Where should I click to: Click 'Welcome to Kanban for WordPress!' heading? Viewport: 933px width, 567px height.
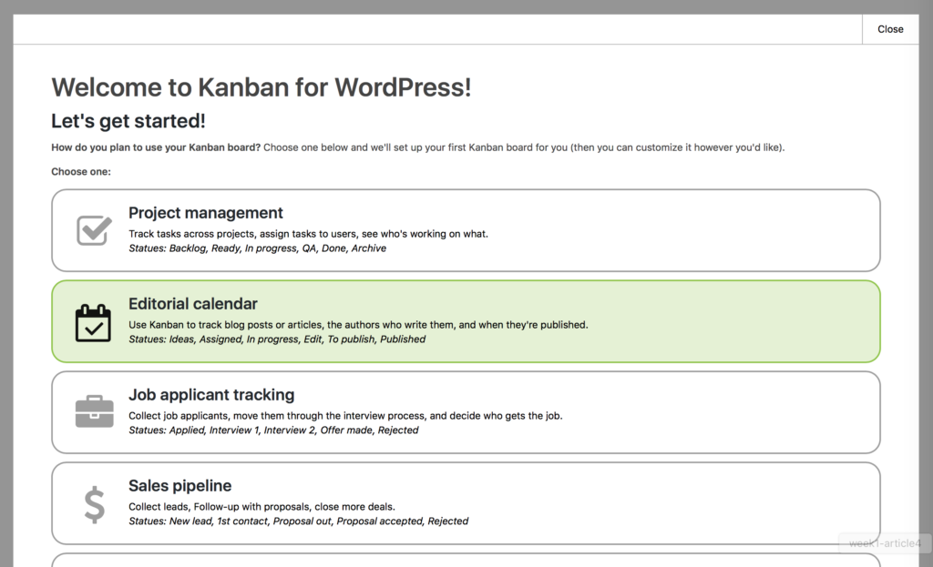pyautogui.click(x=261, y=87)
